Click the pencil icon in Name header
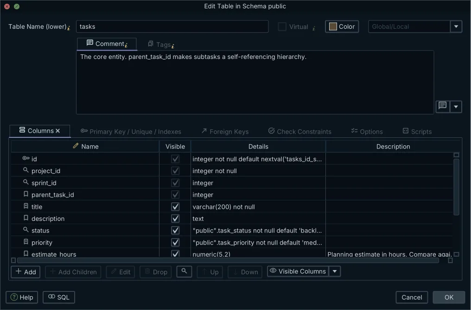The width and height of the screenshot is (471, 310). (x=76, y=146)
